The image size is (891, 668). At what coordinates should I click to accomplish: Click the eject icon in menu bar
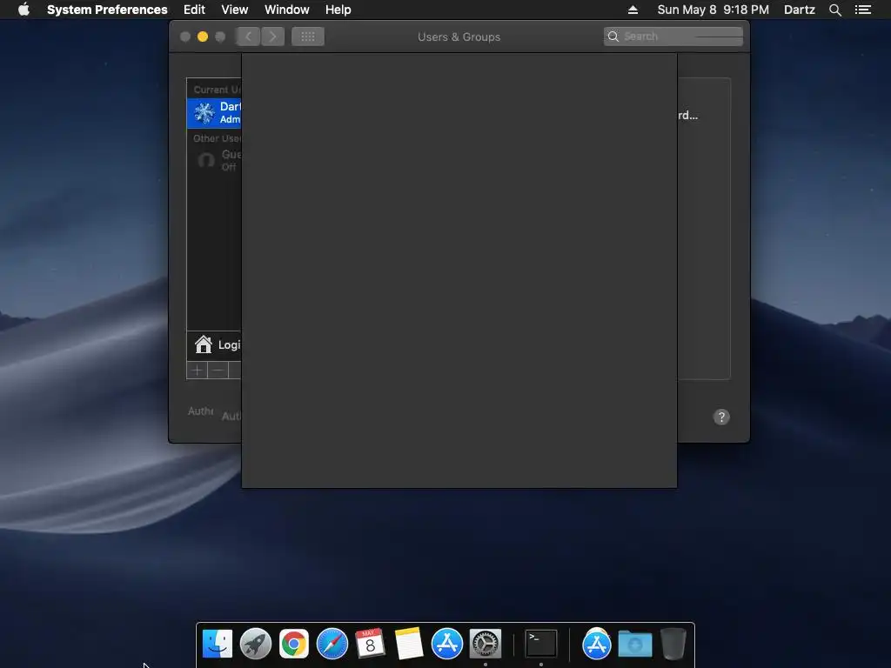tap(633, 10)
